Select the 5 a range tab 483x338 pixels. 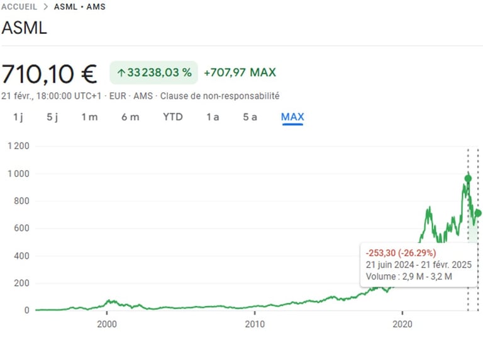pyautogui.click(x=250, y=117)
